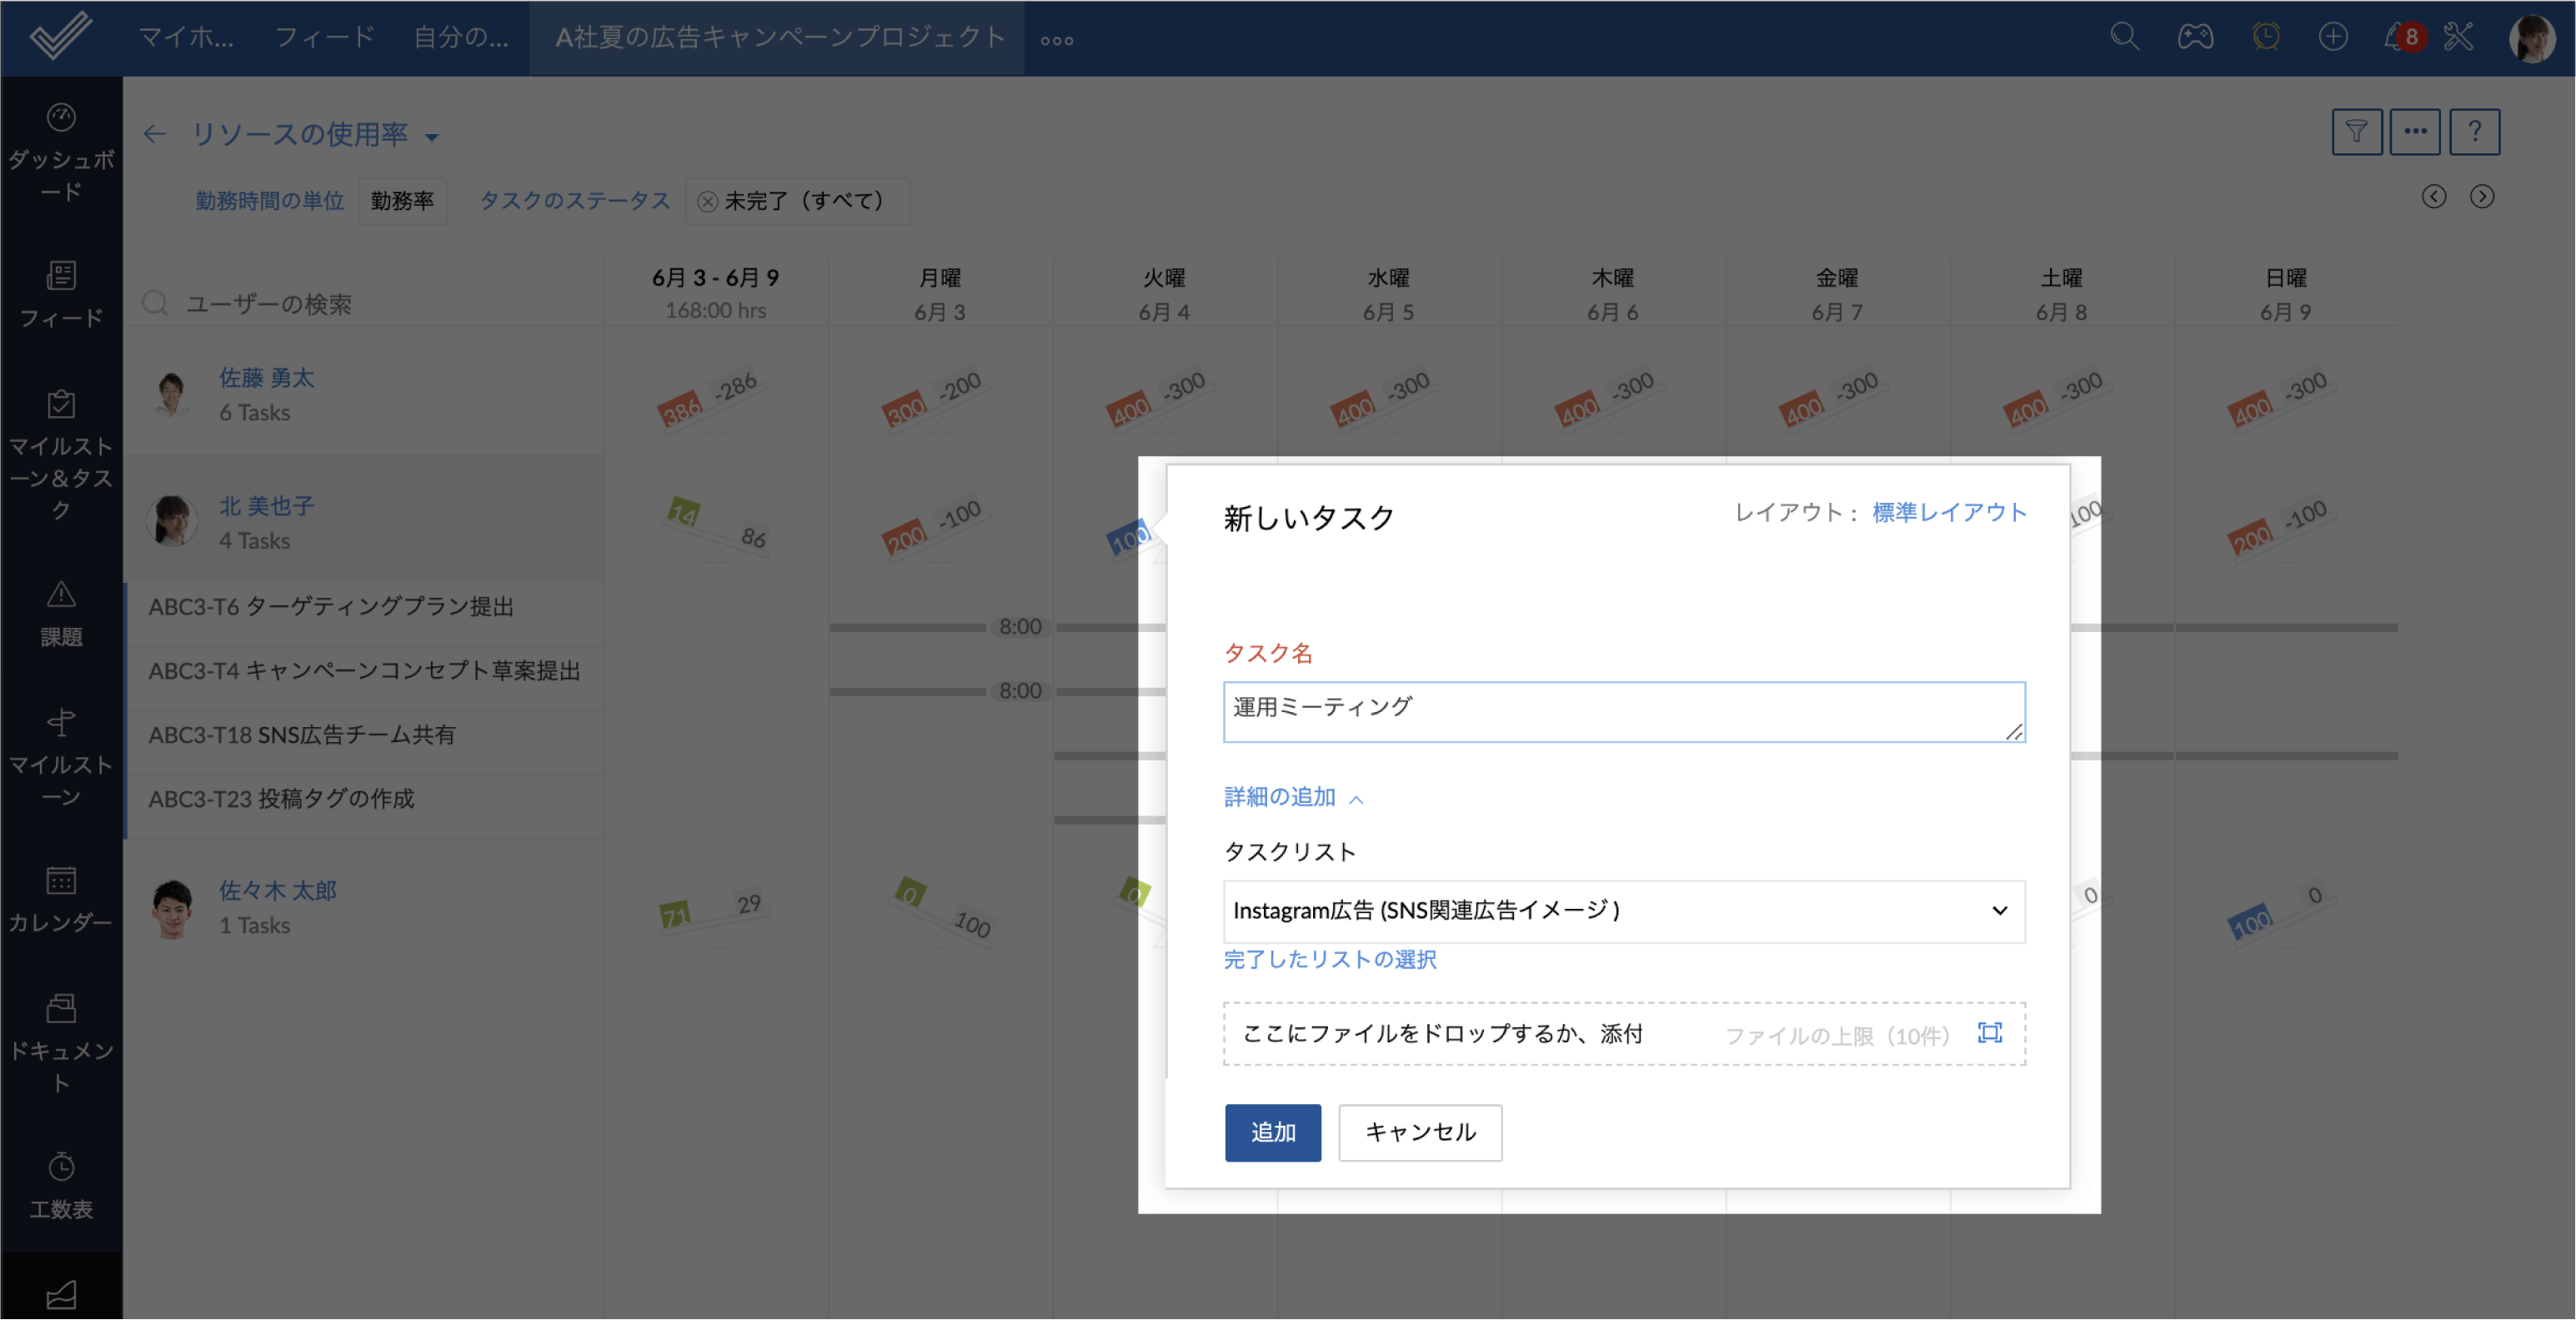The height and width of the screenshot is (1320, 2576).
Task: Switch to the マイホ... tab
Action: [186, 38]
